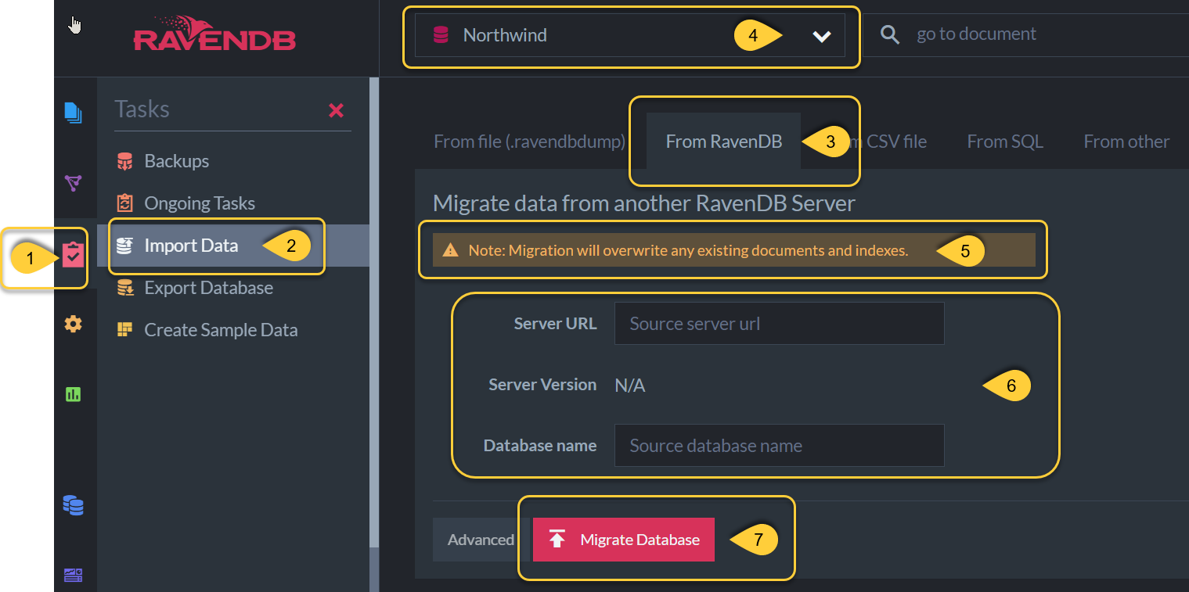This screenshot has height=592, width=1189.
Task: Click the Tasks panel scrollbar
Action: coord(374,313)
